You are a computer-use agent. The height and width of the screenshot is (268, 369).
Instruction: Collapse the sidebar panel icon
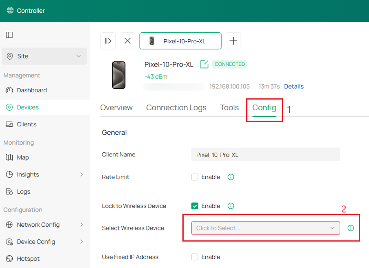[9, 35]
